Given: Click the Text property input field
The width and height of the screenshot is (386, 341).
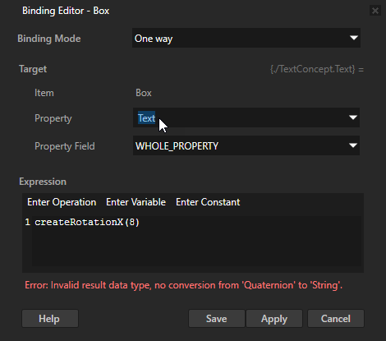Looking at the screenshot, I should coord(246,118).
